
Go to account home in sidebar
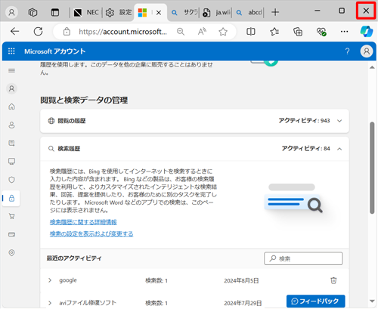[11, 107]
